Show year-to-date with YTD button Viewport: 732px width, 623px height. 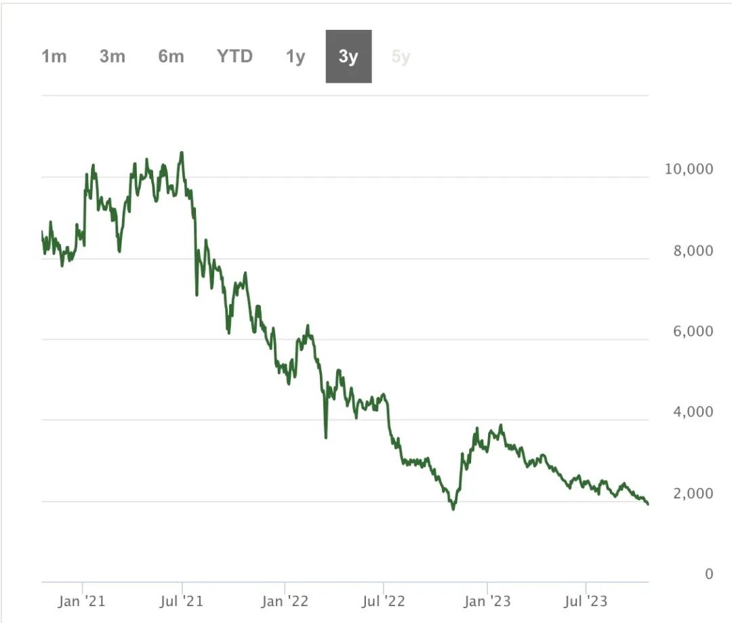click(235, 57)
